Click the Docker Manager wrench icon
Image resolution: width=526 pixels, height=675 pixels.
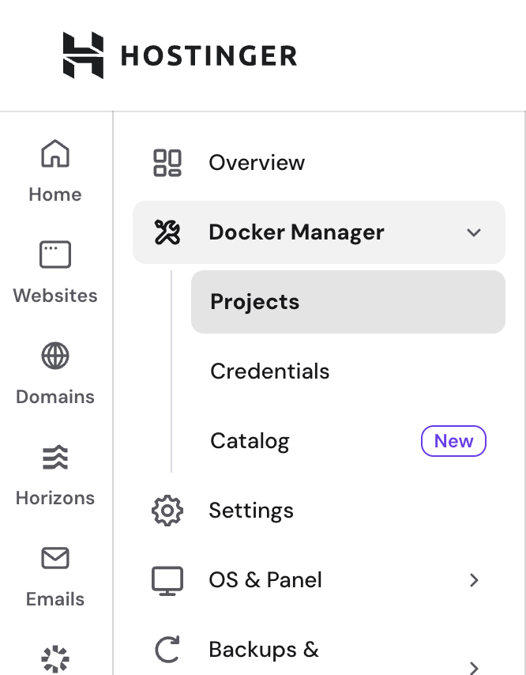(167, 232)
